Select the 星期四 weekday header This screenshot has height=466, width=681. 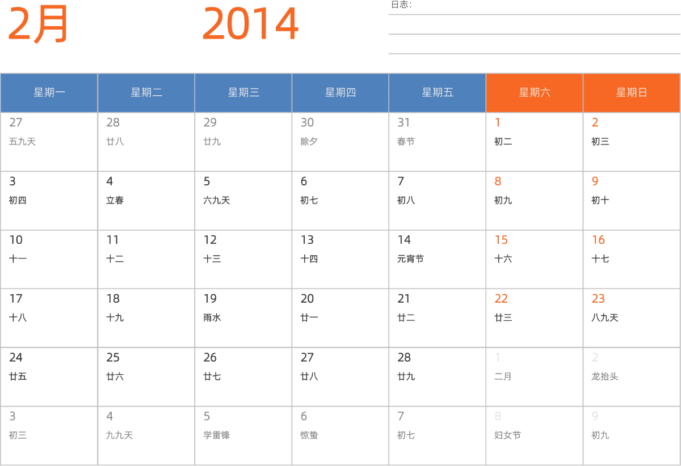click(340, 93)
